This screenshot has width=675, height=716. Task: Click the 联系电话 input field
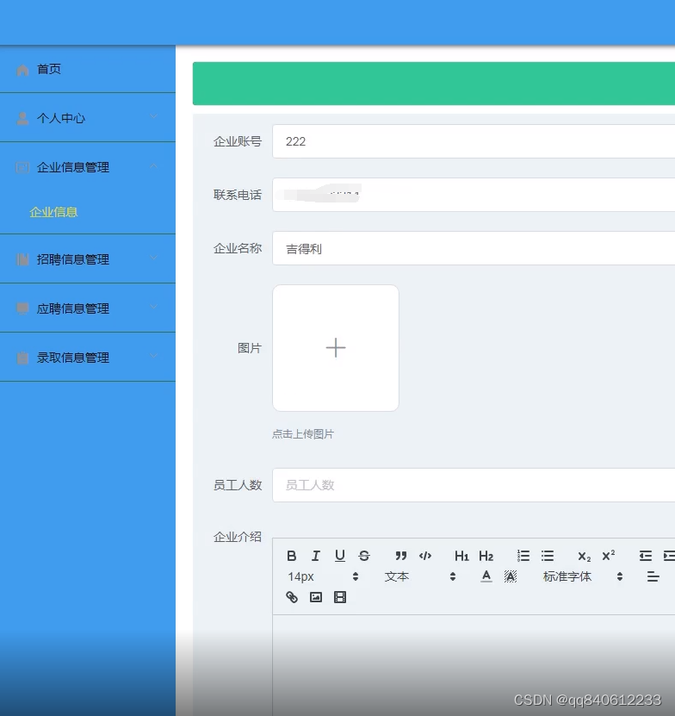point(474,195)
